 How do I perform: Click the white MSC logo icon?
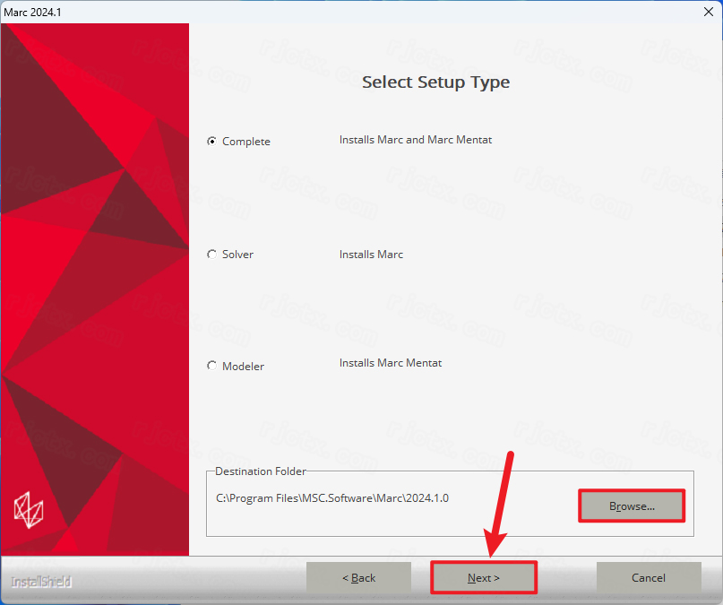[29, 510]
